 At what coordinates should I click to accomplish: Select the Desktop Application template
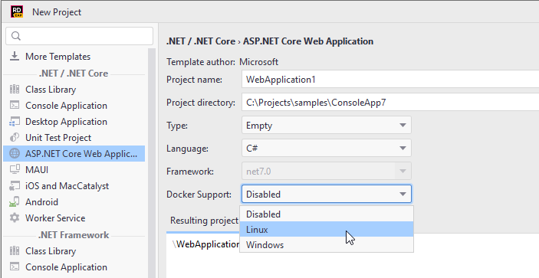coord(74,122)
